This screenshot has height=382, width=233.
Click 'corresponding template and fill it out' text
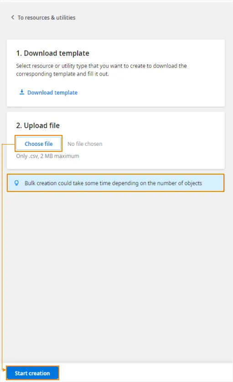point(62,74)
